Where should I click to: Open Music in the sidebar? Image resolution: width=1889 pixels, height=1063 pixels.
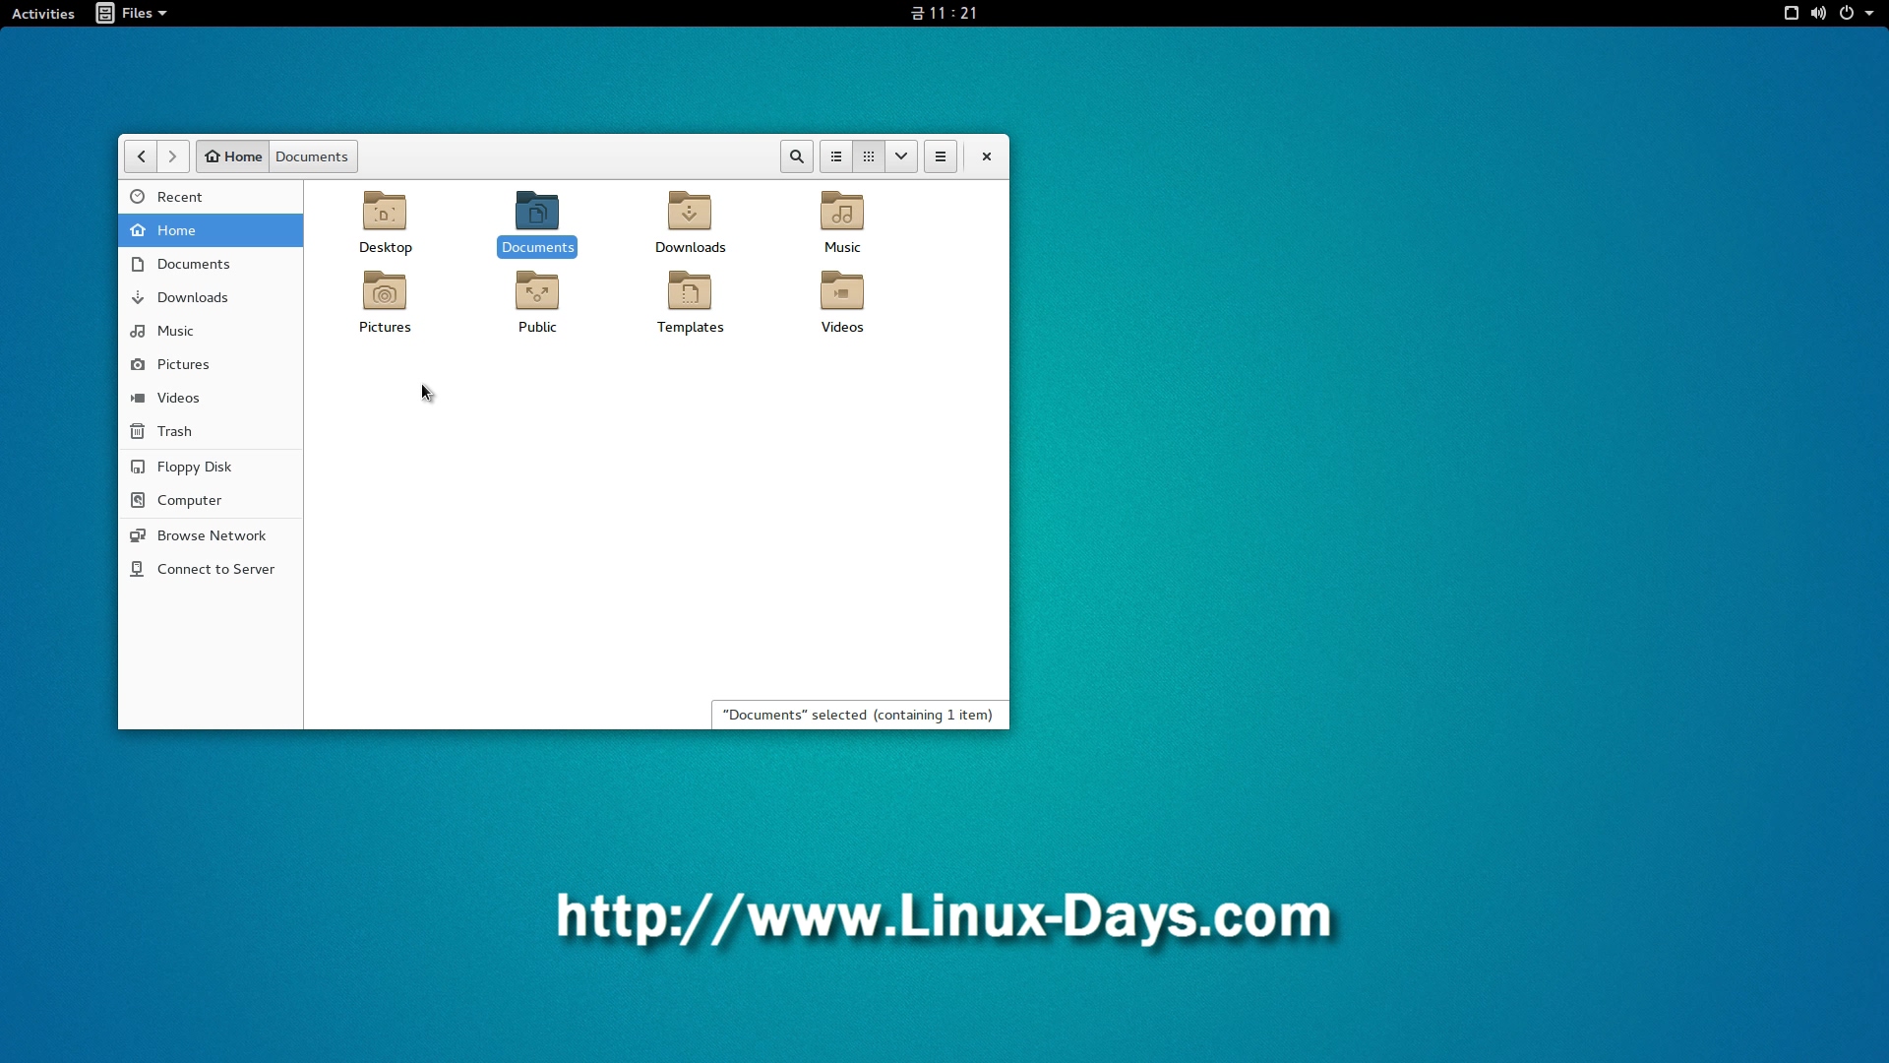[x=211, y=331]
